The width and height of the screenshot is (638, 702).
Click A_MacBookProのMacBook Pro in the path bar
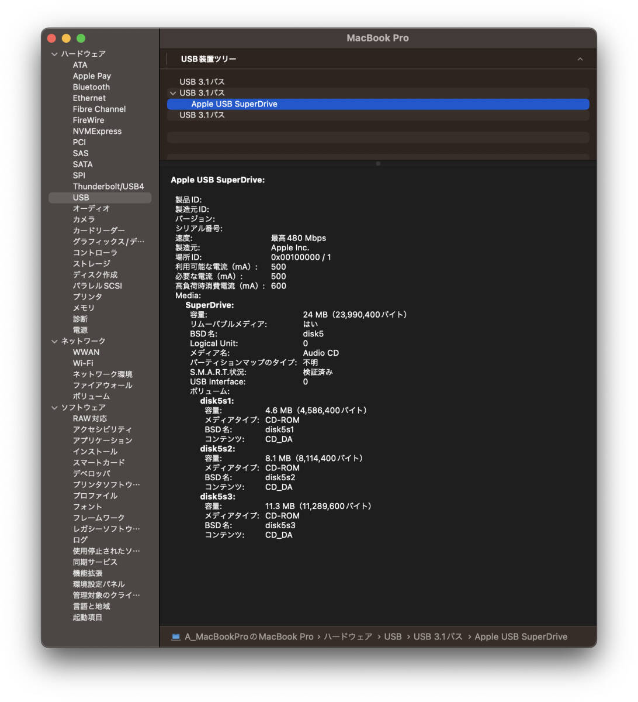pyautogui.click(x=249, y=636)
